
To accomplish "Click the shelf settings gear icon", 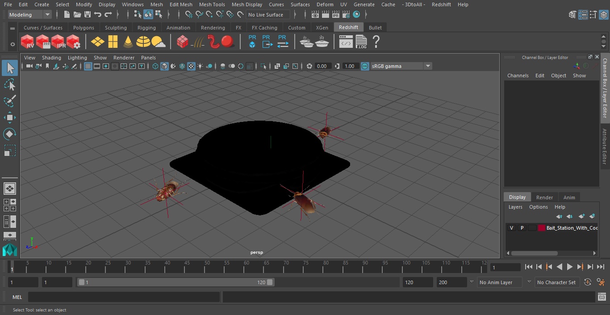I will (13, 44).
